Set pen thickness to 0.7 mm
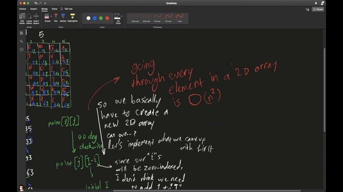This screenshot has width=343, height=192. (x=168, y=18)
